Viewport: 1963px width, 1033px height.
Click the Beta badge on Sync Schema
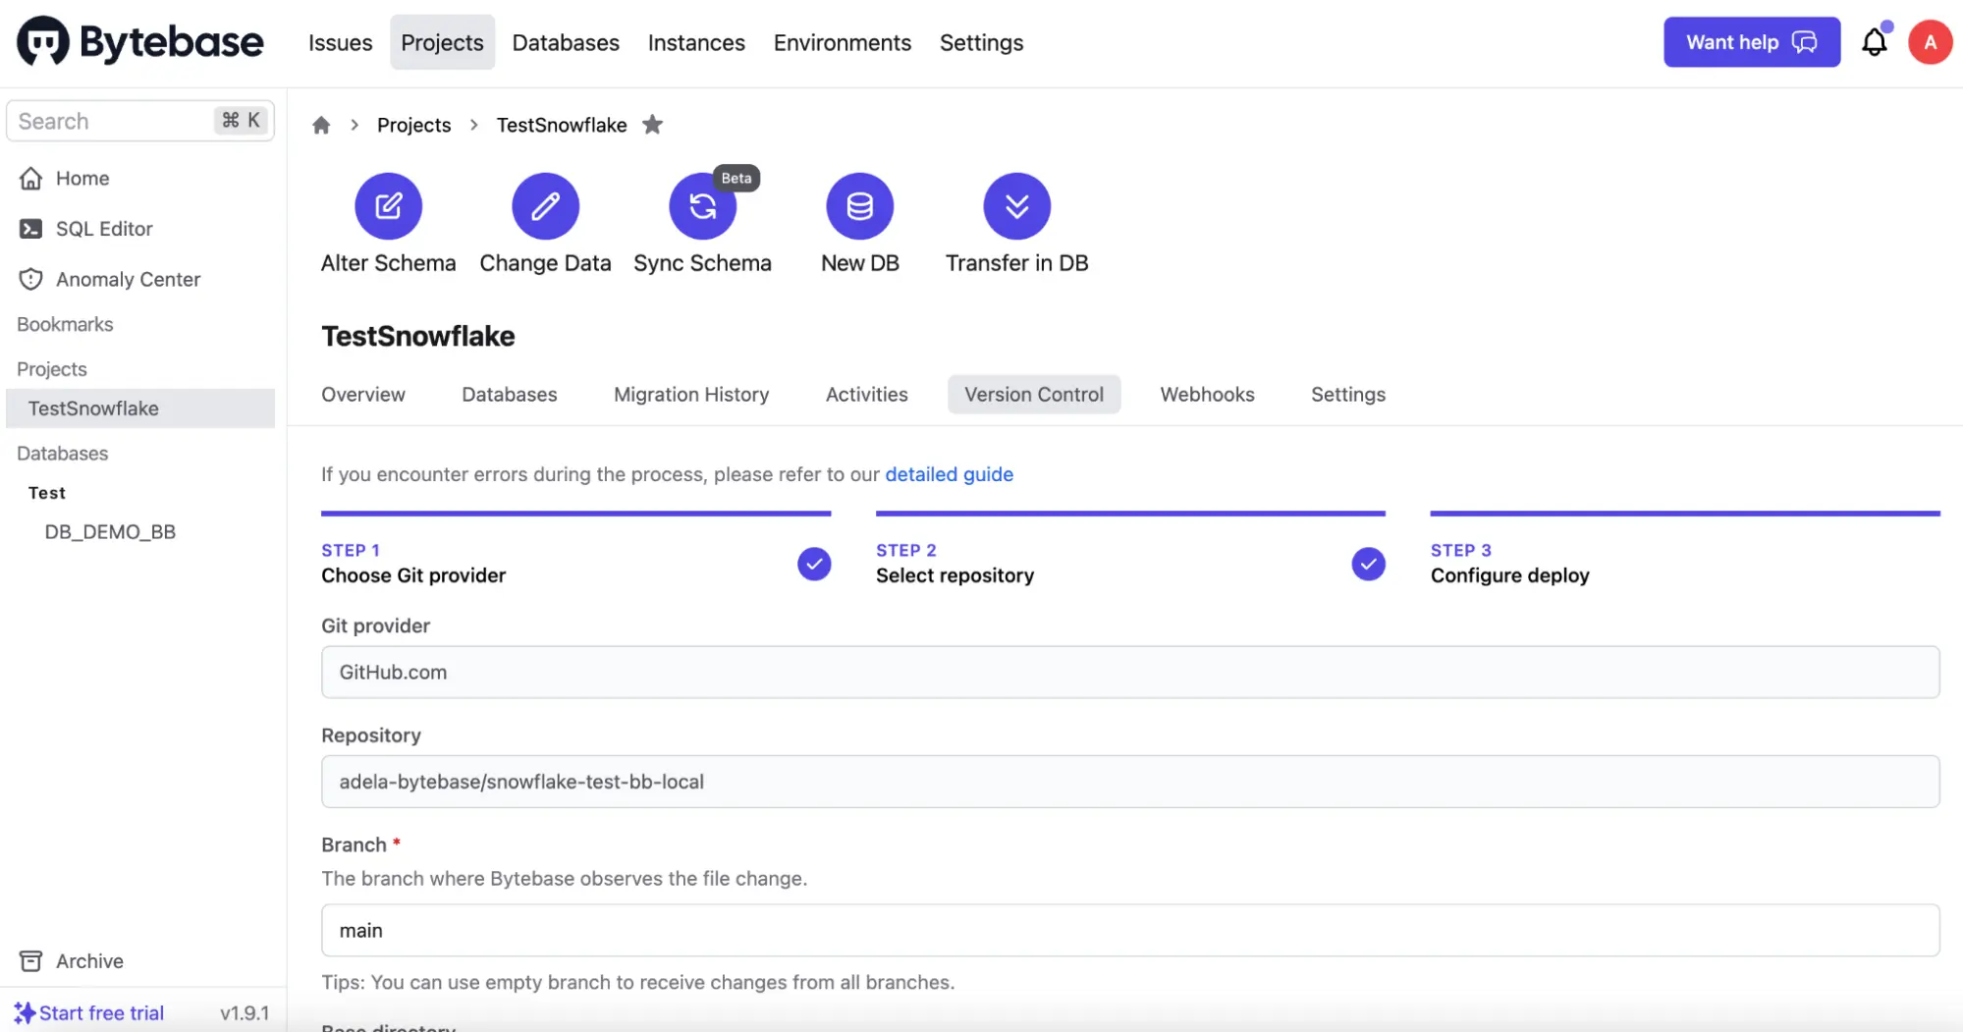coord(736,178)
